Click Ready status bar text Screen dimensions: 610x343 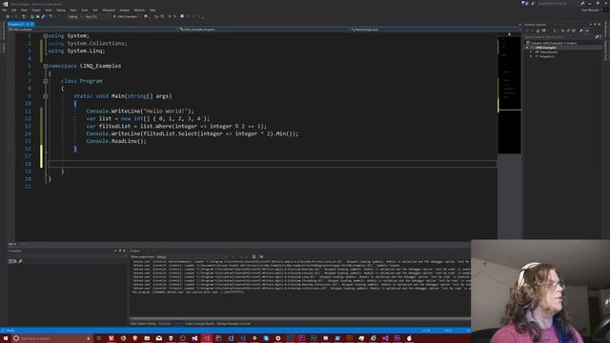10,331
